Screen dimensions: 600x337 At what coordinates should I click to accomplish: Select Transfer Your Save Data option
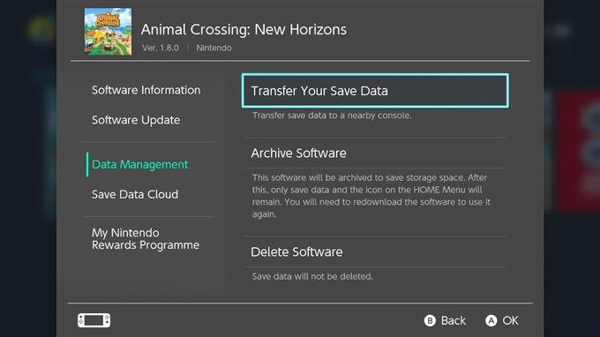pos(375,91)
